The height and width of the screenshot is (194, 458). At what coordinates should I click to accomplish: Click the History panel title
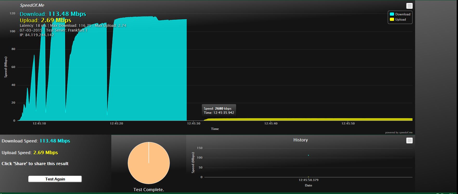pos(300,140)
